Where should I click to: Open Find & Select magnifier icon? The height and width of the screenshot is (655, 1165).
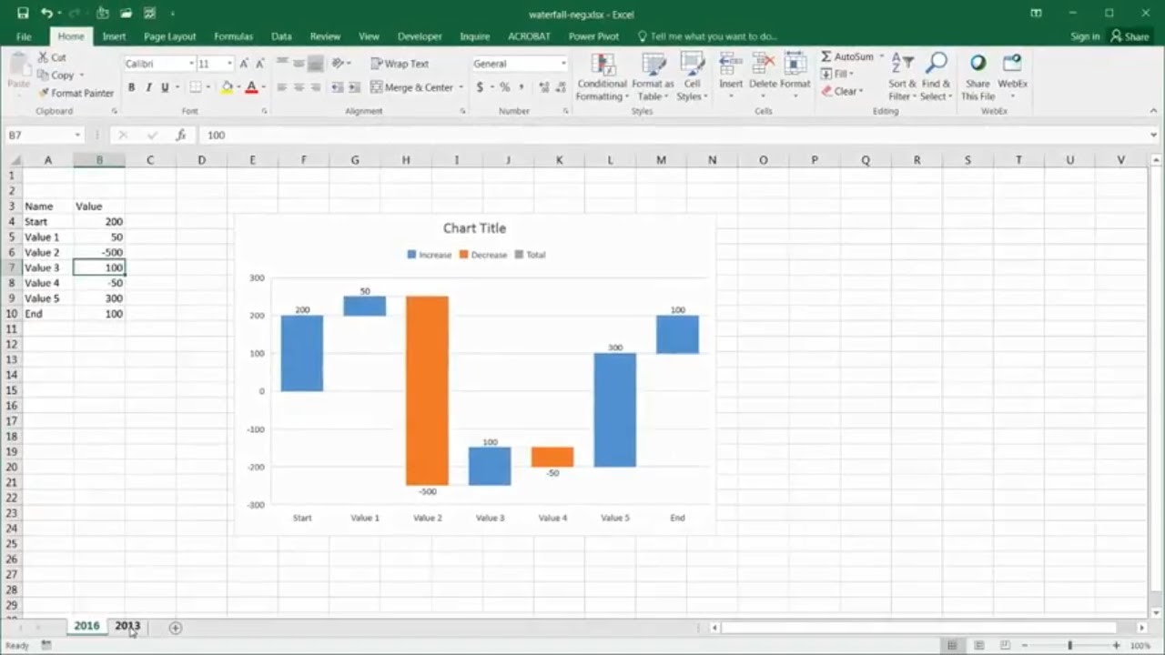(x=935, y=64)
